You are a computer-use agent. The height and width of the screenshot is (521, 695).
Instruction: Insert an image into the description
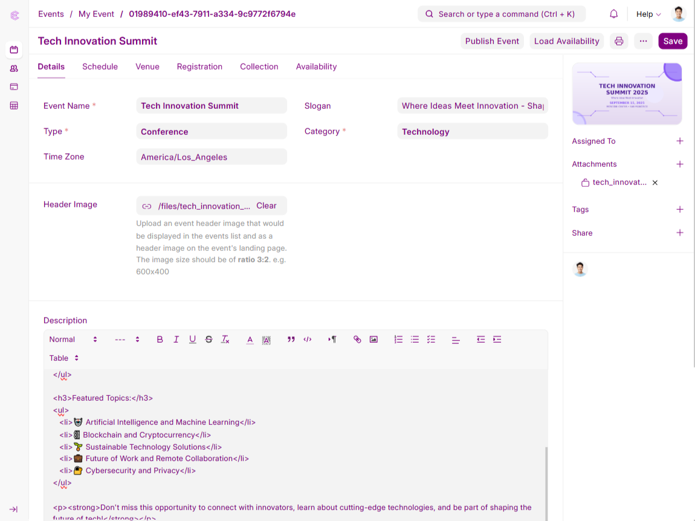click(x=373, y=339)
